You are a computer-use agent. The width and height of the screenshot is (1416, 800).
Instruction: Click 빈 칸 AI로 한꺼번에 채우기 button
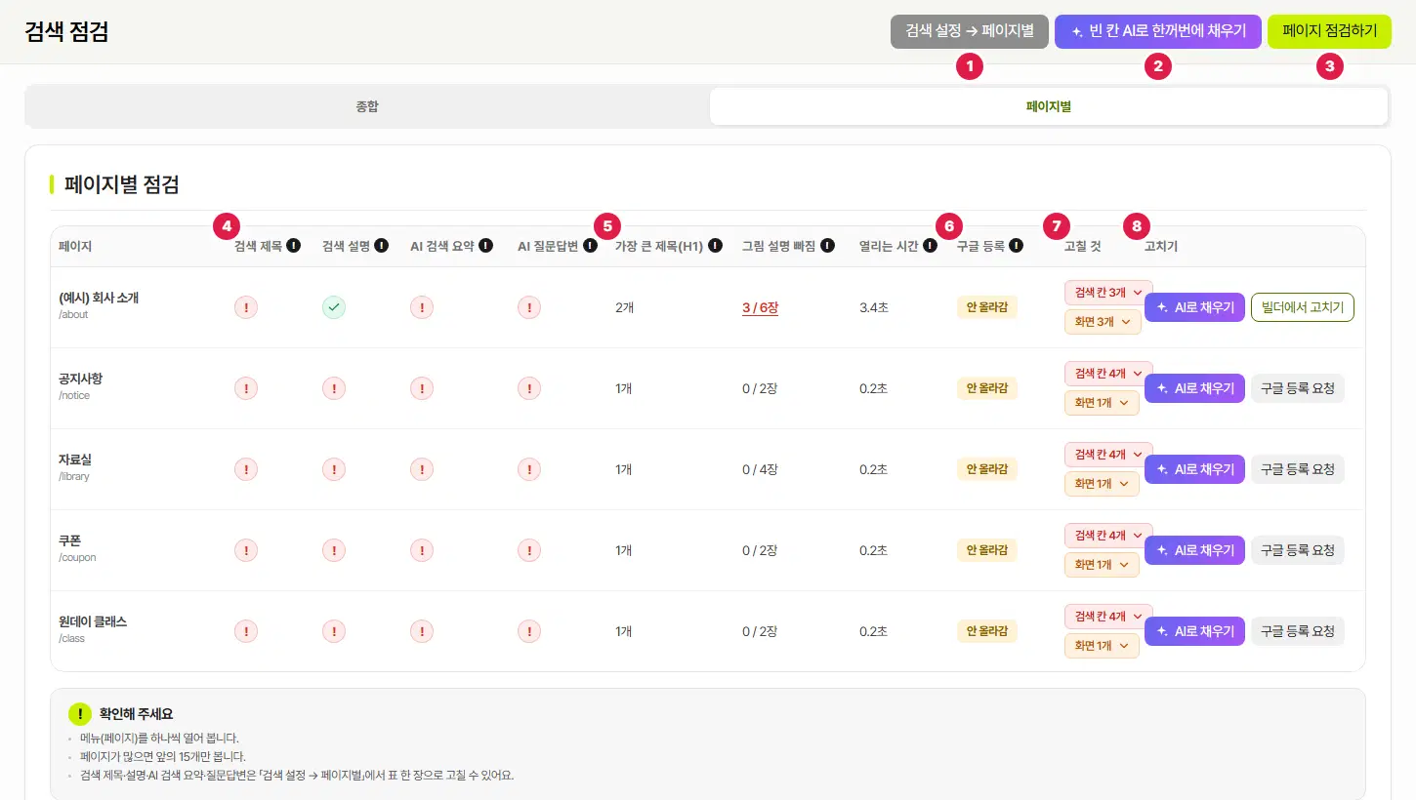coord(1158,31)
